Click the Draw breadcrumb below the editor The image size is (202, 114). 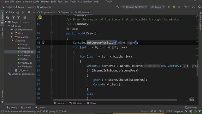(x=91, y=103)
